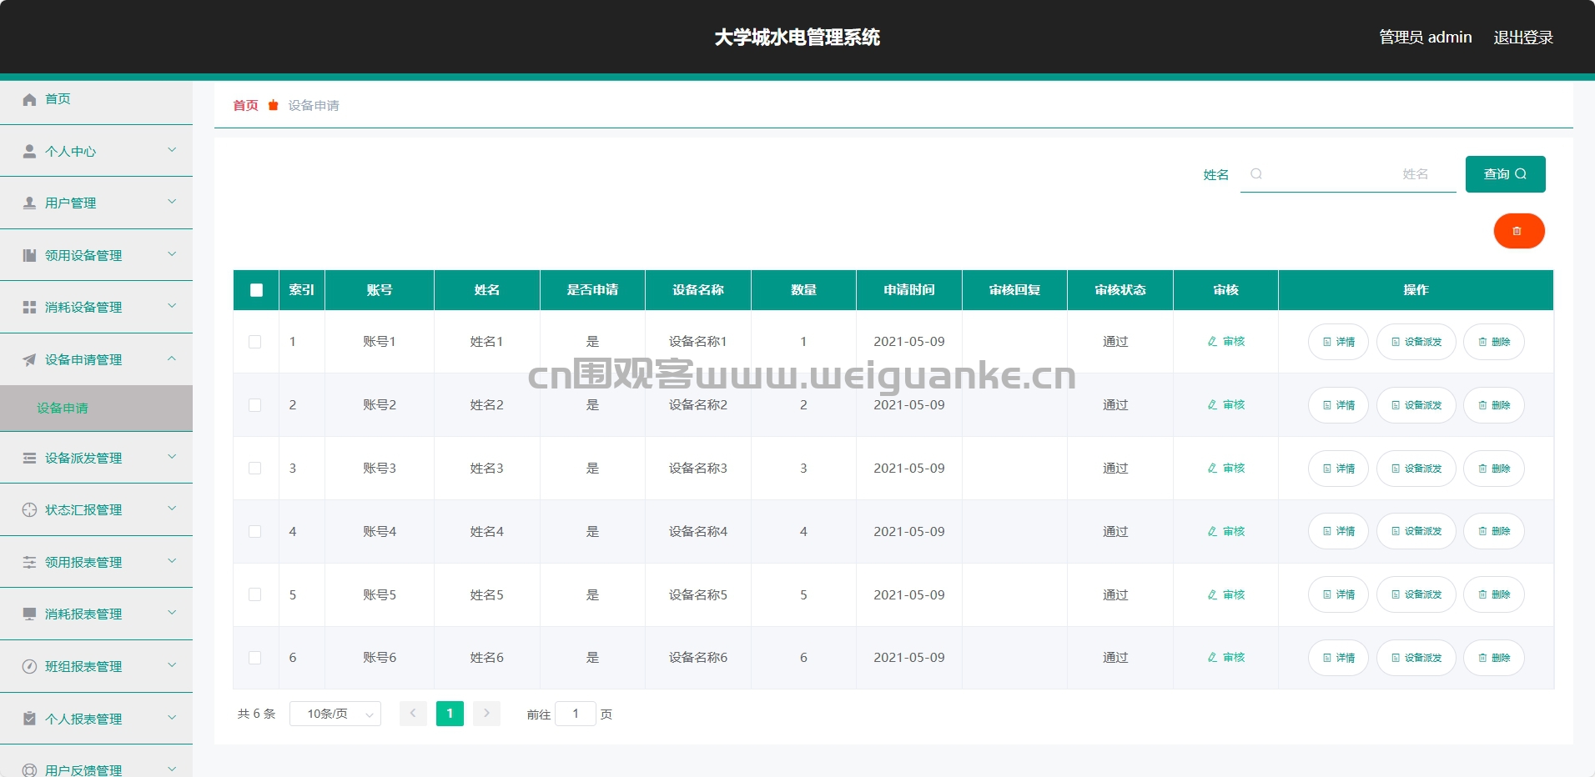Viewport: 1595px width, 777px height.
Task: Click 首页 breadcrumb link
Action: (245, 105)
